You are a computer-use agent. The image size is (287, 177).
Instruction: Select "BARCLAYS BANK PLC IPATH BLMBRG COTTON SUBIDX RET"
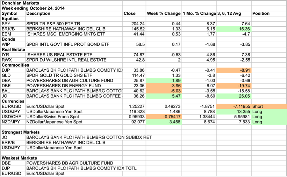(89, 137)
